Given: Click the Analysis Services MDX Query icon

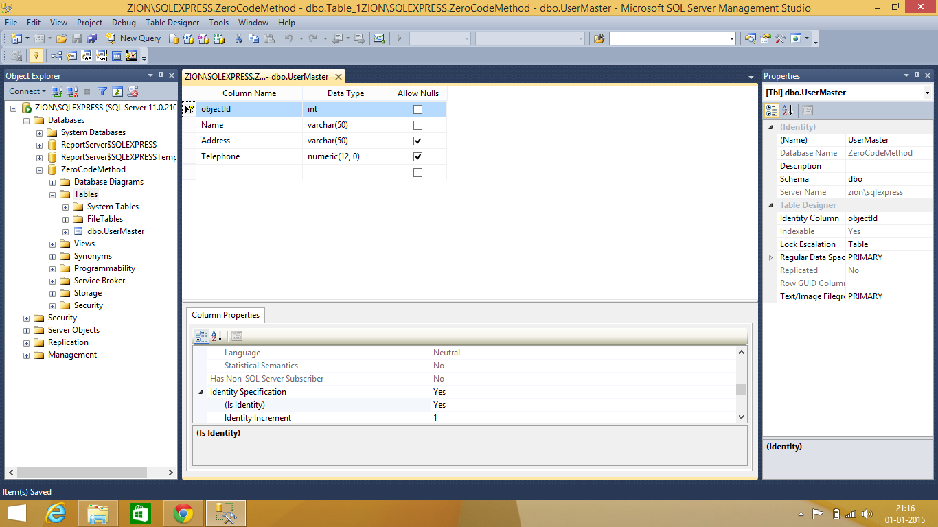Looking at the screenshot, I should 189,38.
